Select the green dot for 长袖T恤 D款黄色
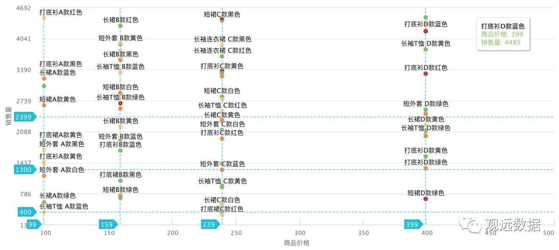Viewport: 559px width, 250px height. click(426, 50)
